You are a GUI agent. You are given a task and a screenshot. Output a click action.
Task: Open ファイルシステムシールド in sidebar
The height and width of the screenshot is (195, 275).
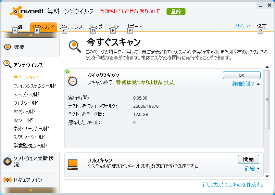(35, 86)
